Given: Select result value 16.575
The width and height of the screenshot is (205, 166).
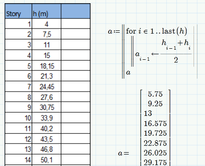Looking at the screenshot, I should point(155,123).
